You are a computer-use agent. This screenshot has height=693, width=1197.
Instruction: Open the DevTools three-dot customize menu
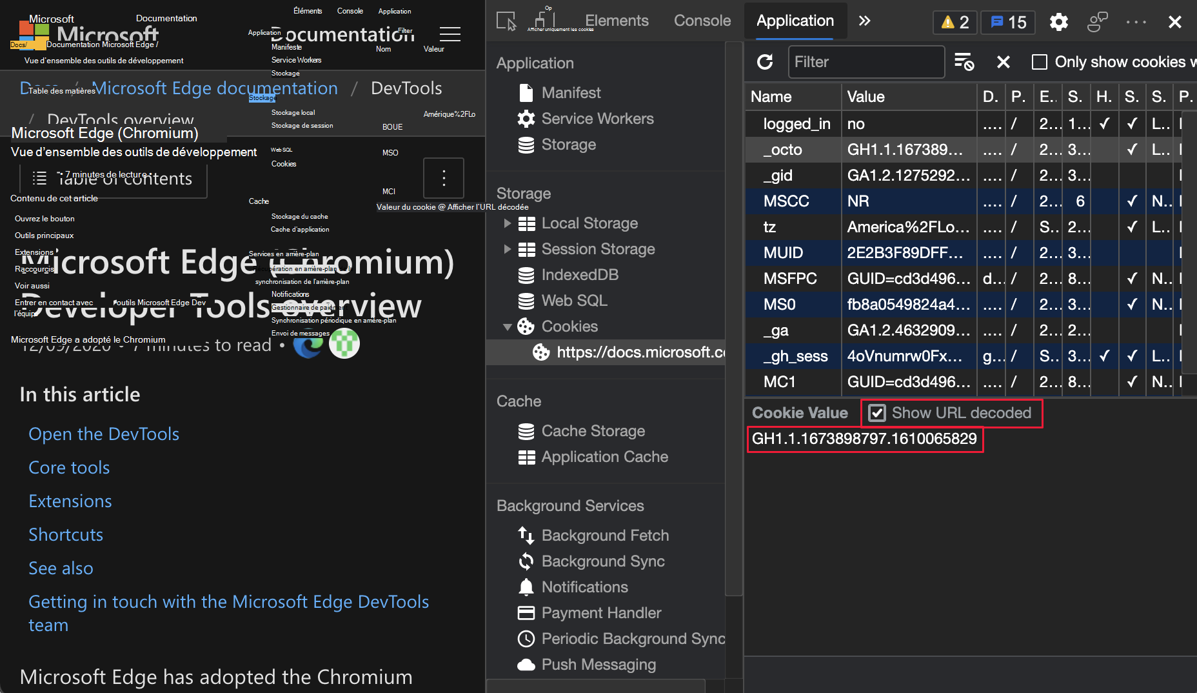pyautogui.click(x=1136, y=22)
